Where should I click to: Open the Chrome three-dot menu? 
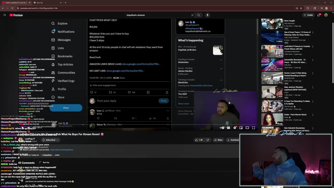tap(331, 8)
